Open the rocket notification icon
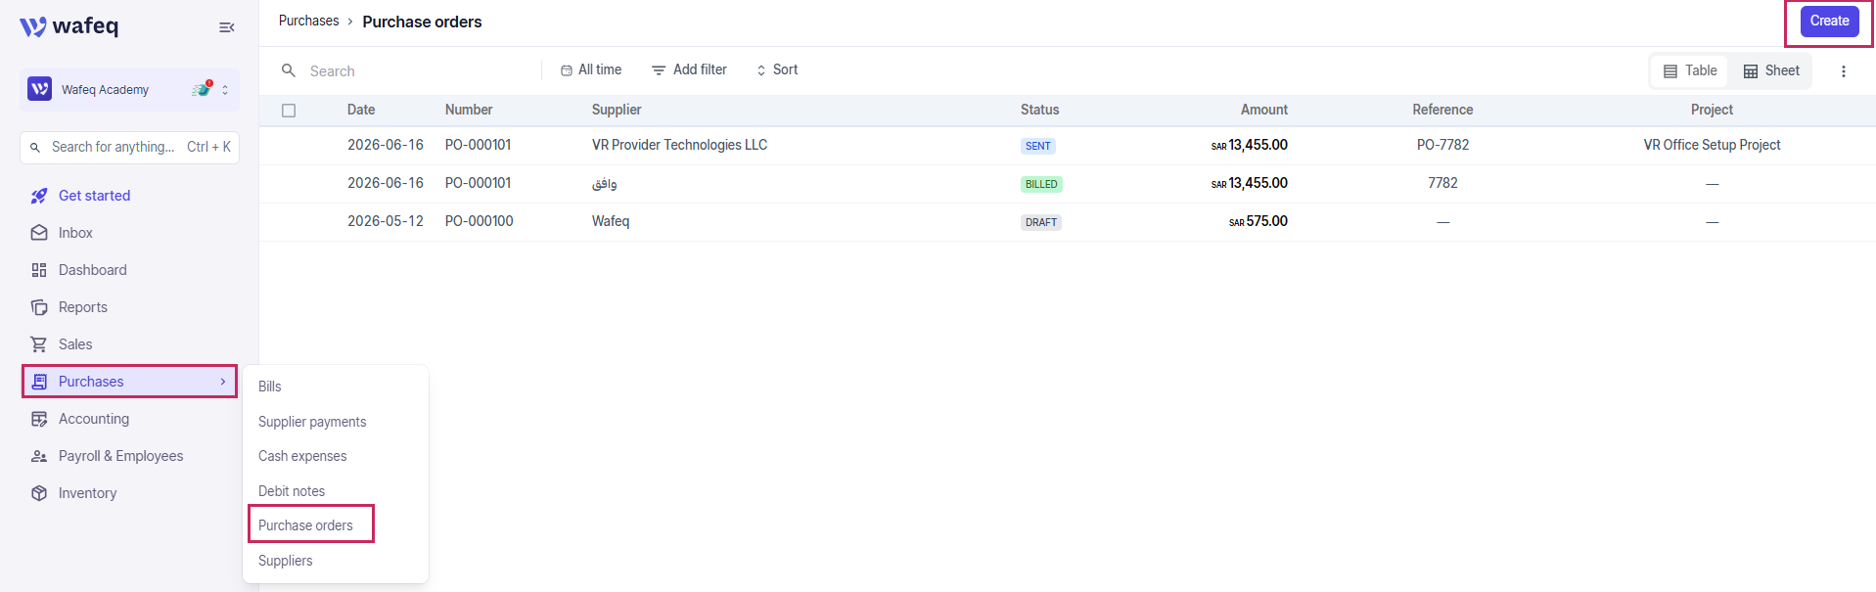Viewport: 1876px width, 592px height. click(202, 89)
